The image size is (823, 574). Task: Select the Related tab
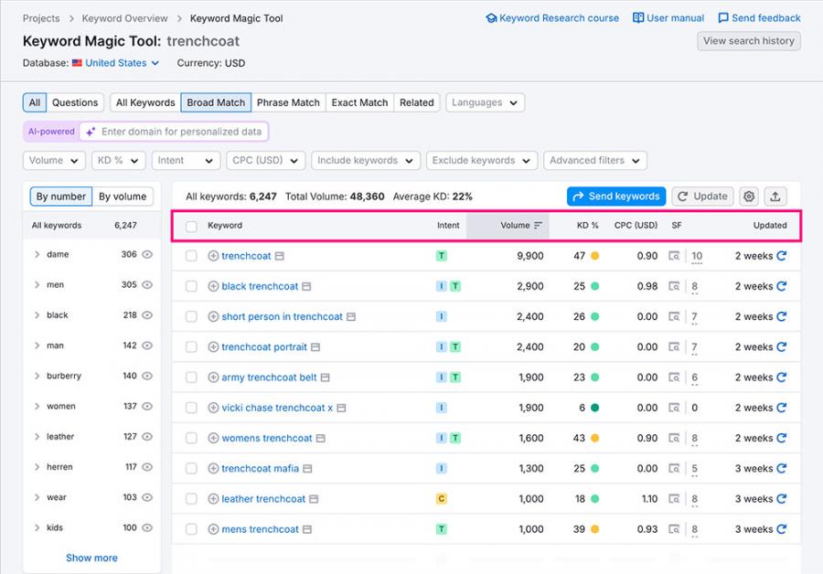(417, 103)
